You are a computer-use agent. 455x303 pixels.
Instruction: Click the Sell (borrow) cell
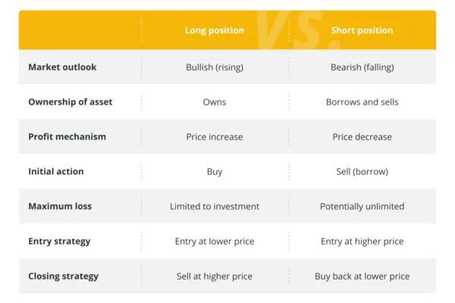[x=362, y=172]
